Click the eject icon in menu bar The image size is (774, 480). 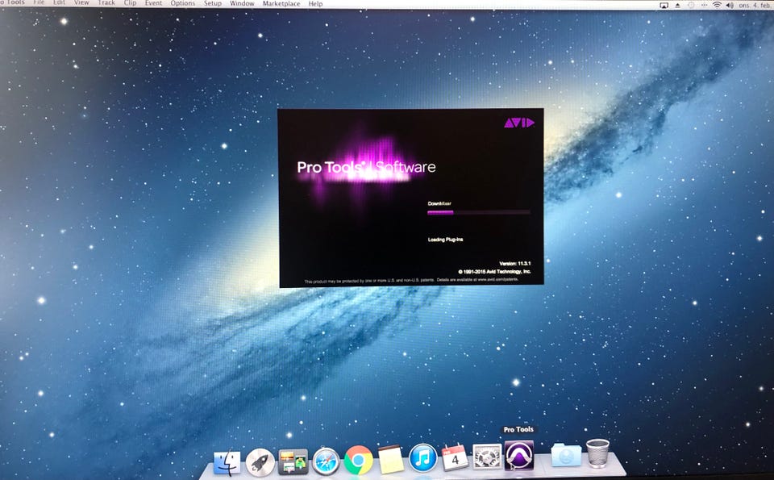click(x=678, y=5)
